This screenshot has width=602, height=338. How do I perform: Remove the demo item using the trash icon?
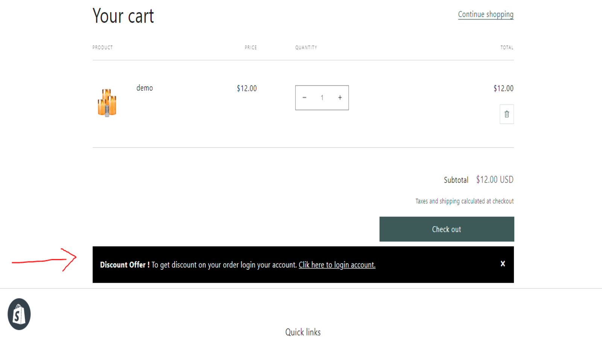506,114
